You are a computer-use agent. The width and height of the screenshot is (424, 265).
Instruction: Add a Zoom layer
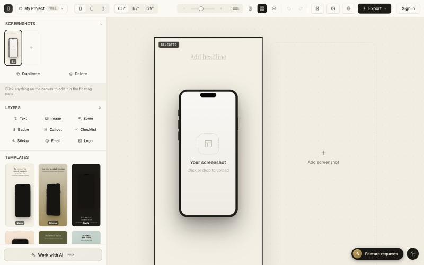pyautogui.click(x=85, y=118)
